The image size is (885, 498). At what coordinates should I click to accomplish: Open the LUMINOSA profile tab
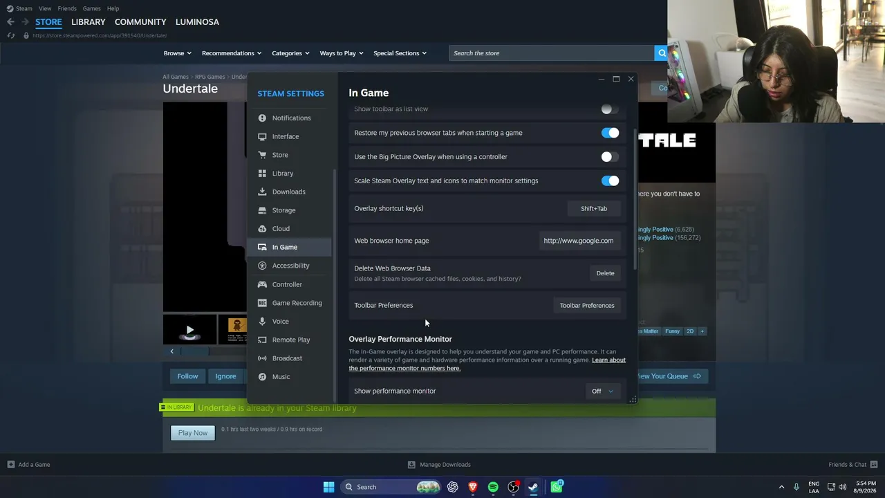197,22
